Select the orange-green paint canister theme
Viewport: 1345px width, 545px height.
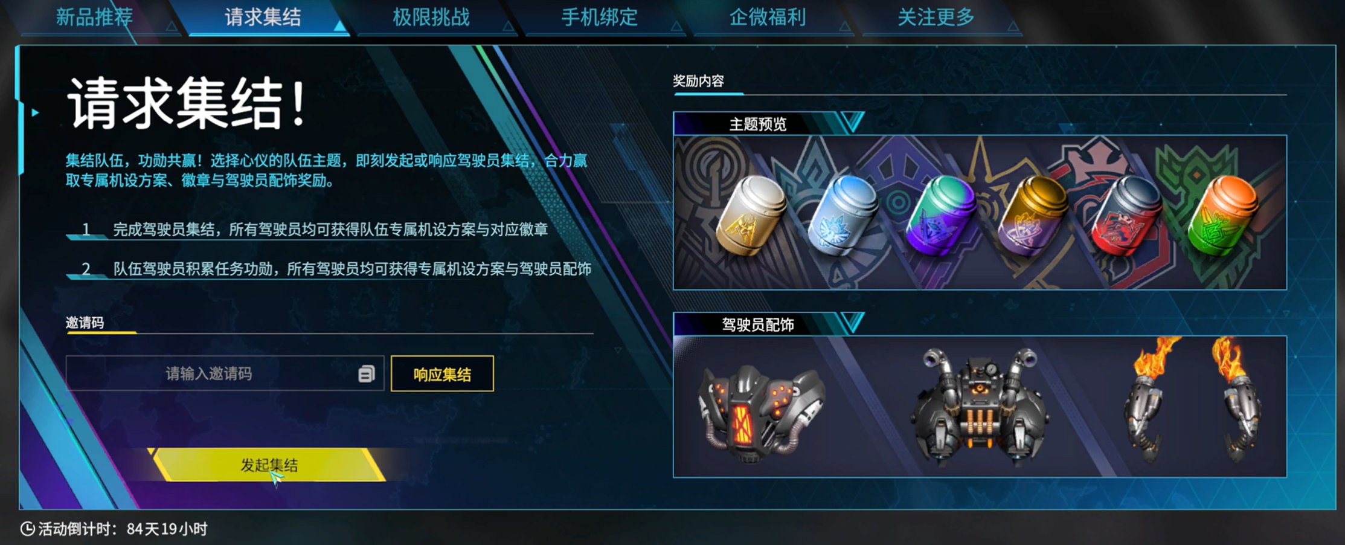1221,216
